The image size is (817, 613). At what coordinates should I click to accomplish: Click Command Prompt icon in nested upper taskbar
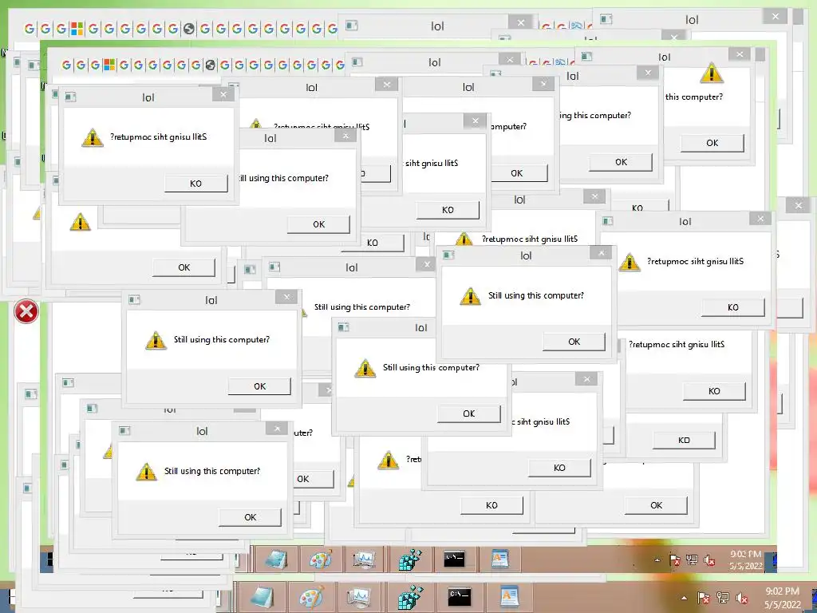(x=454, y=560)
